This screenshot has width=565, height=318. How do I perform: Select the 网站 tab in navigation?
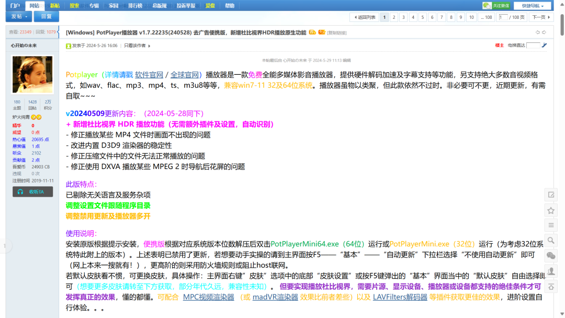coord(35,6)
